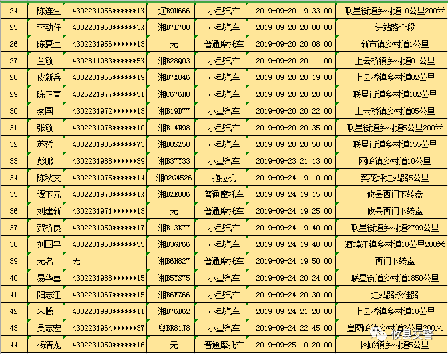This screenshot has height=354, width=448.
Task: Select time 2019-09-20 20:08:00
Action: pyautogui.click(x=294, y=44)
